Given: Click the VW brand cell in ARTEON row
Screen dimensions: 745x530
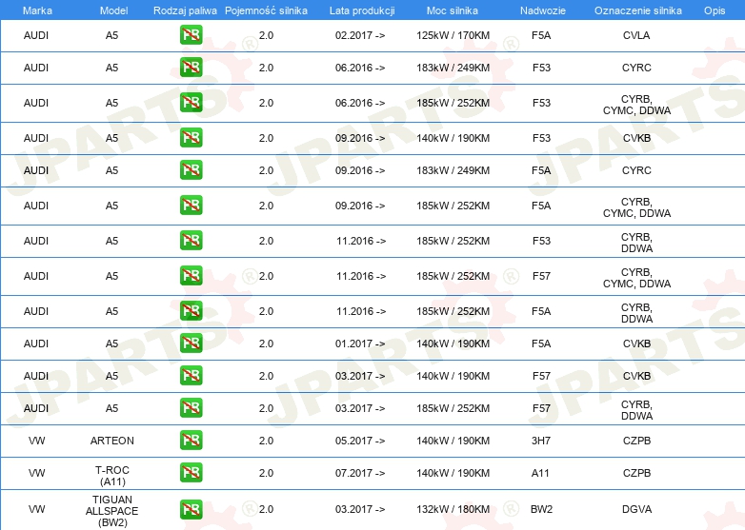Looking at the screenshot, I should [36, 441].
